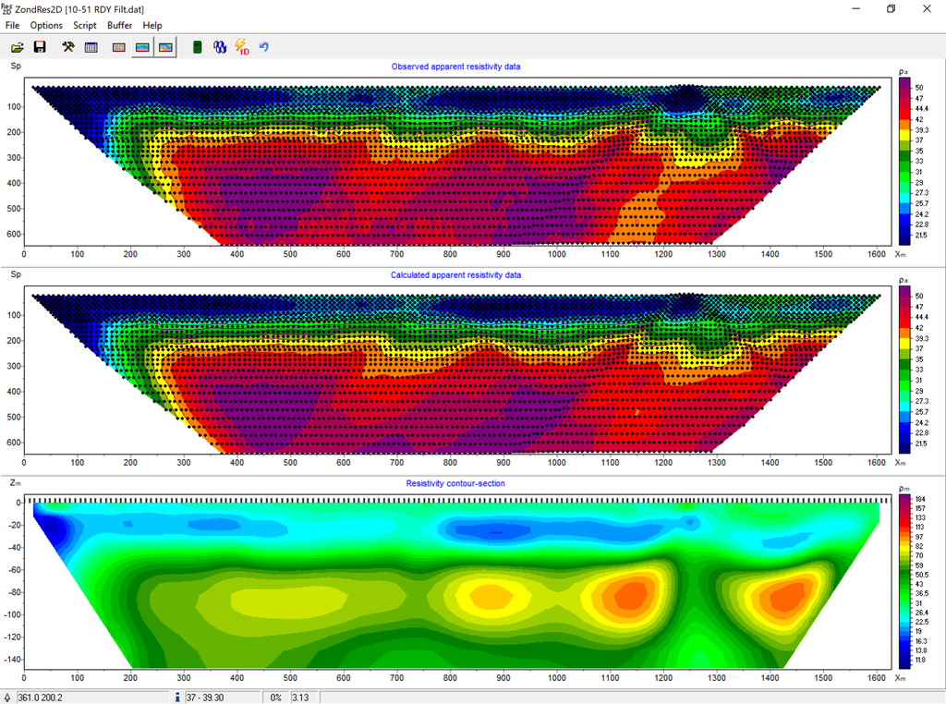
Task: Expand the Help menu
Action: pyautogui.click(x=152, y=26)
